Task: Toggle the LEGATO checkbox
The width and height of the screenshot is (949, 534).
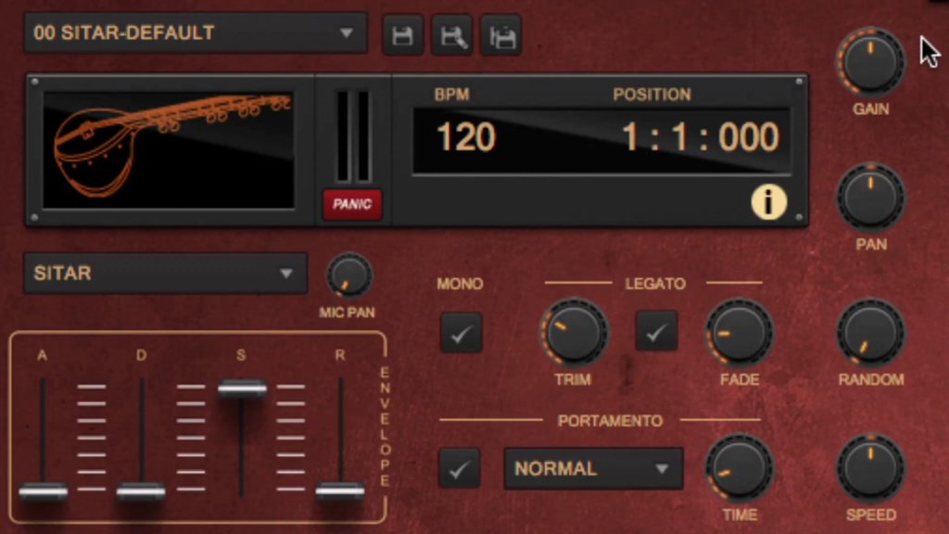Action: (x=656, y=331)
